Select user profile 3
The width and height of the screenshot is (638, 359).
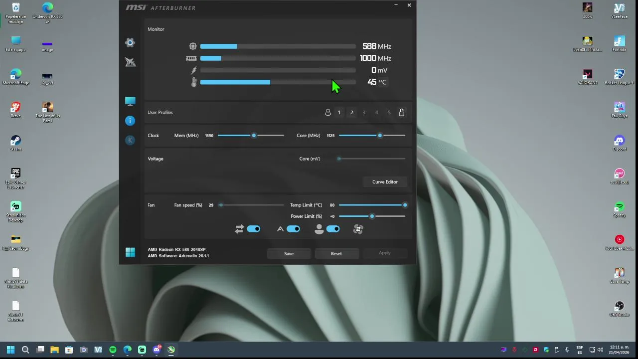364,112
